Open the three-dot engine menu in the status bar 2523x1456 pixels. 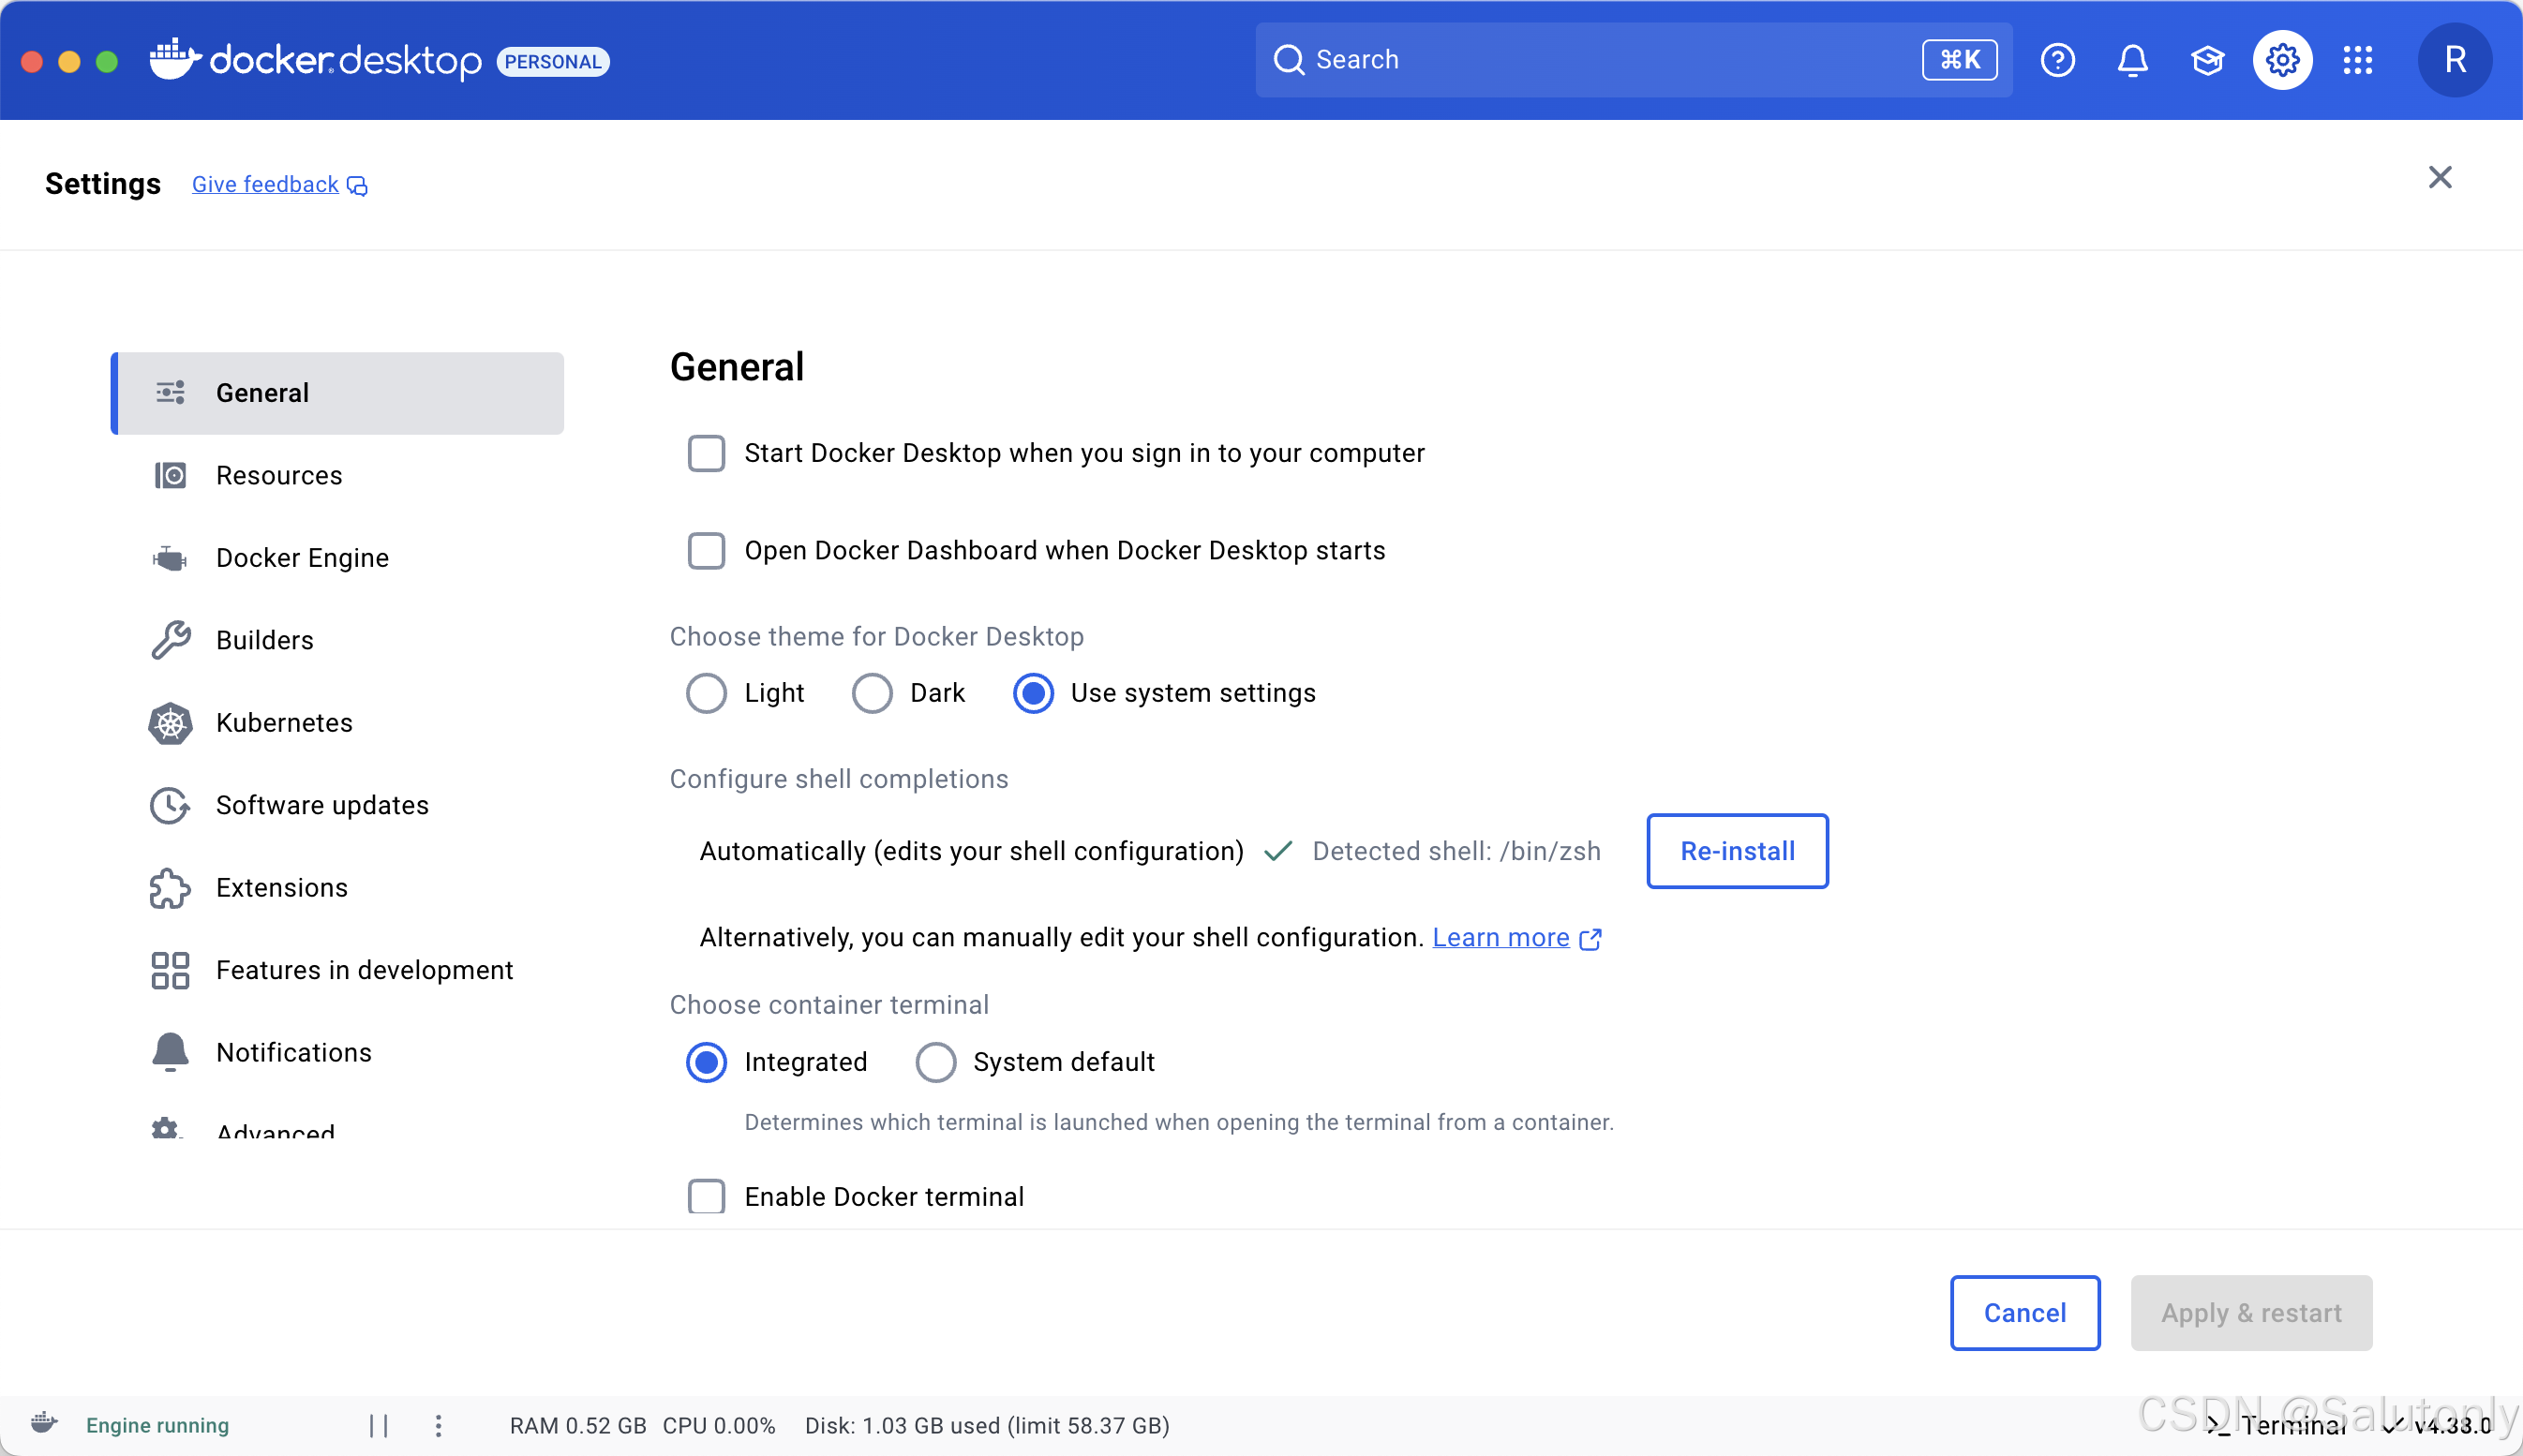[438, 1425]
